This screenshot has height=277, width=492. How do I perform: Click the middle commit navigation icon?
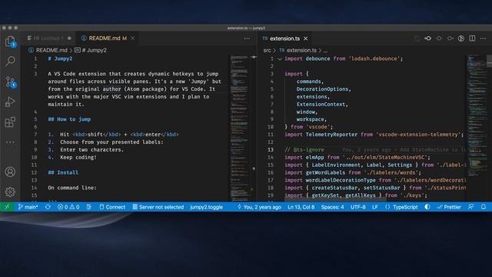coord(439,38)
